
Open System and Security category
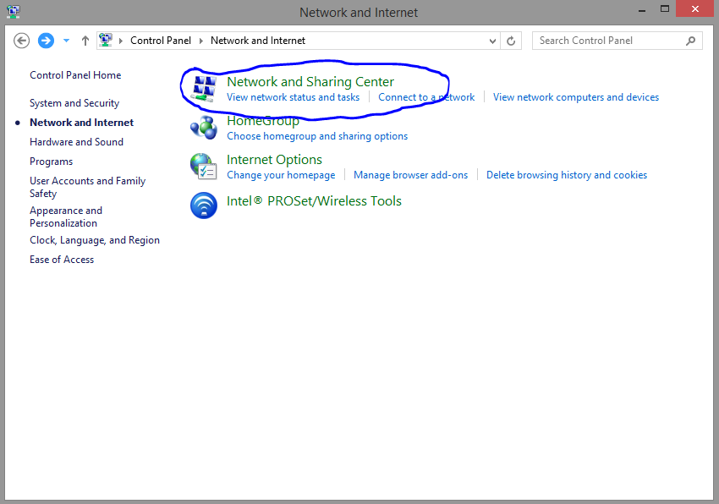(74, 103)
